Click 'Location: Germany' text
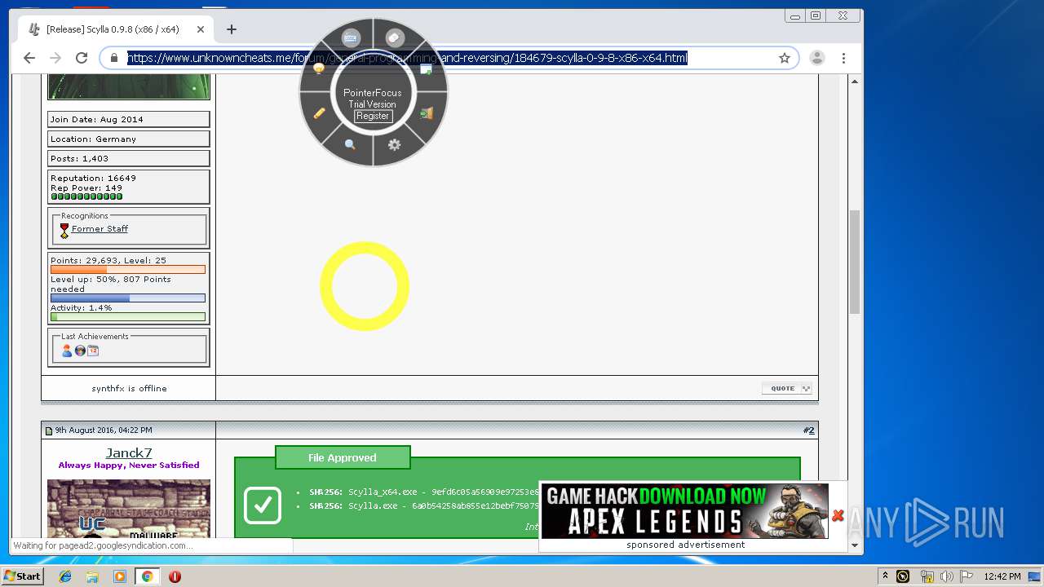 [x=94, y=139]
